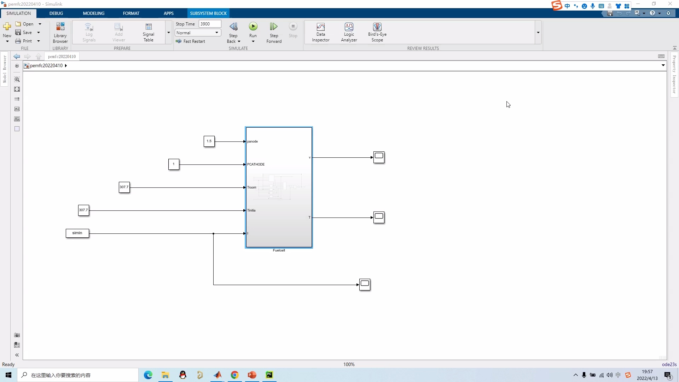Expand the Review Results gallery arrow
Image resolution: width=679 pixels, height=382 pixels.
coord(538,33)
